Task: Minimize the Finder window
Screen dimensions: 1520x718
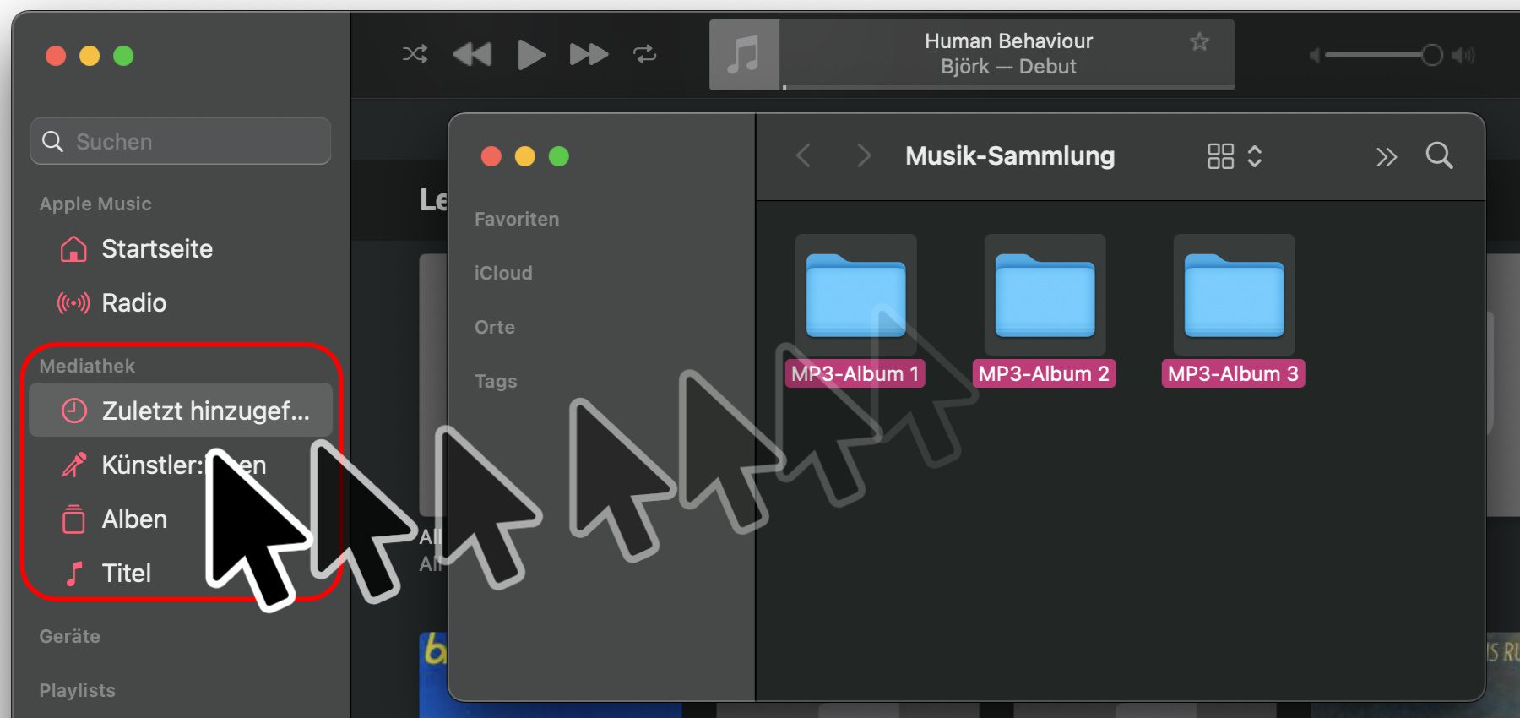Action: 525,156
